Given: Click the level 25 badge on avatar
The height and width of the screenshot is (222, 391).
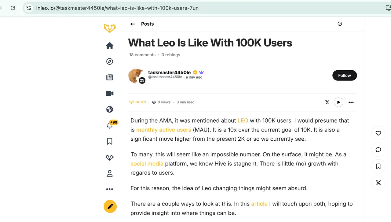Looking at the screenshot, I should [142, 80].
